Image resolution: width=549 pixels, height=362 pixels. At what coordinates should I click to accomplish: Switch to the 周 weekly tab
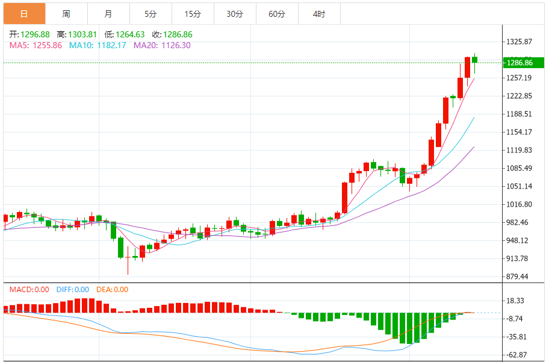point(67,14)
